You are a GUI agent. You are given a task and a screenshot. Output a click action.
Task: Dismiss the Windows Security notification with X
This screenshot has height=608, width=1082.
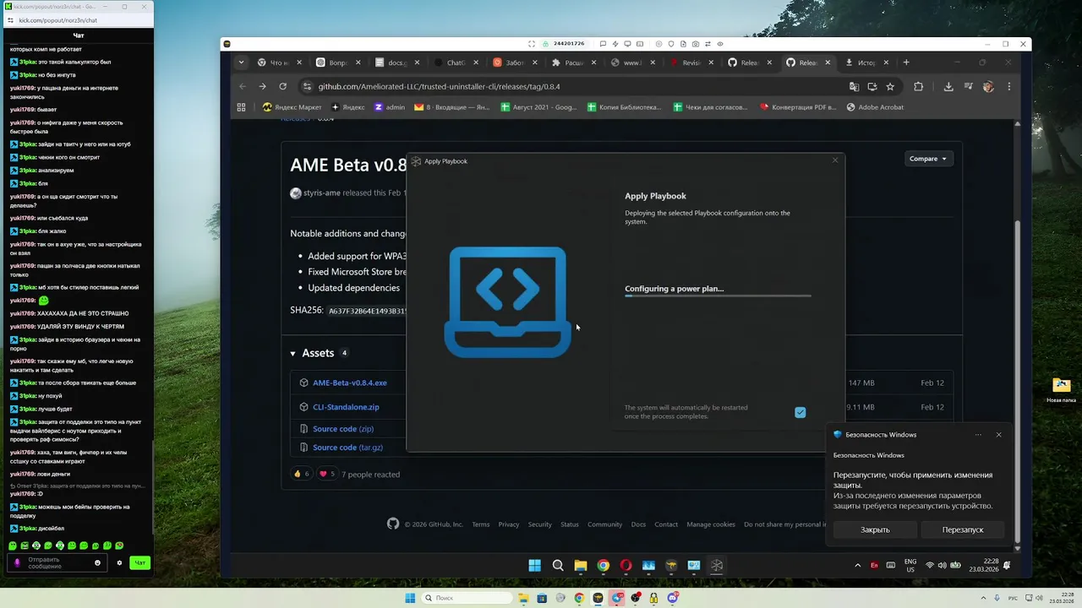coord(998,435)
